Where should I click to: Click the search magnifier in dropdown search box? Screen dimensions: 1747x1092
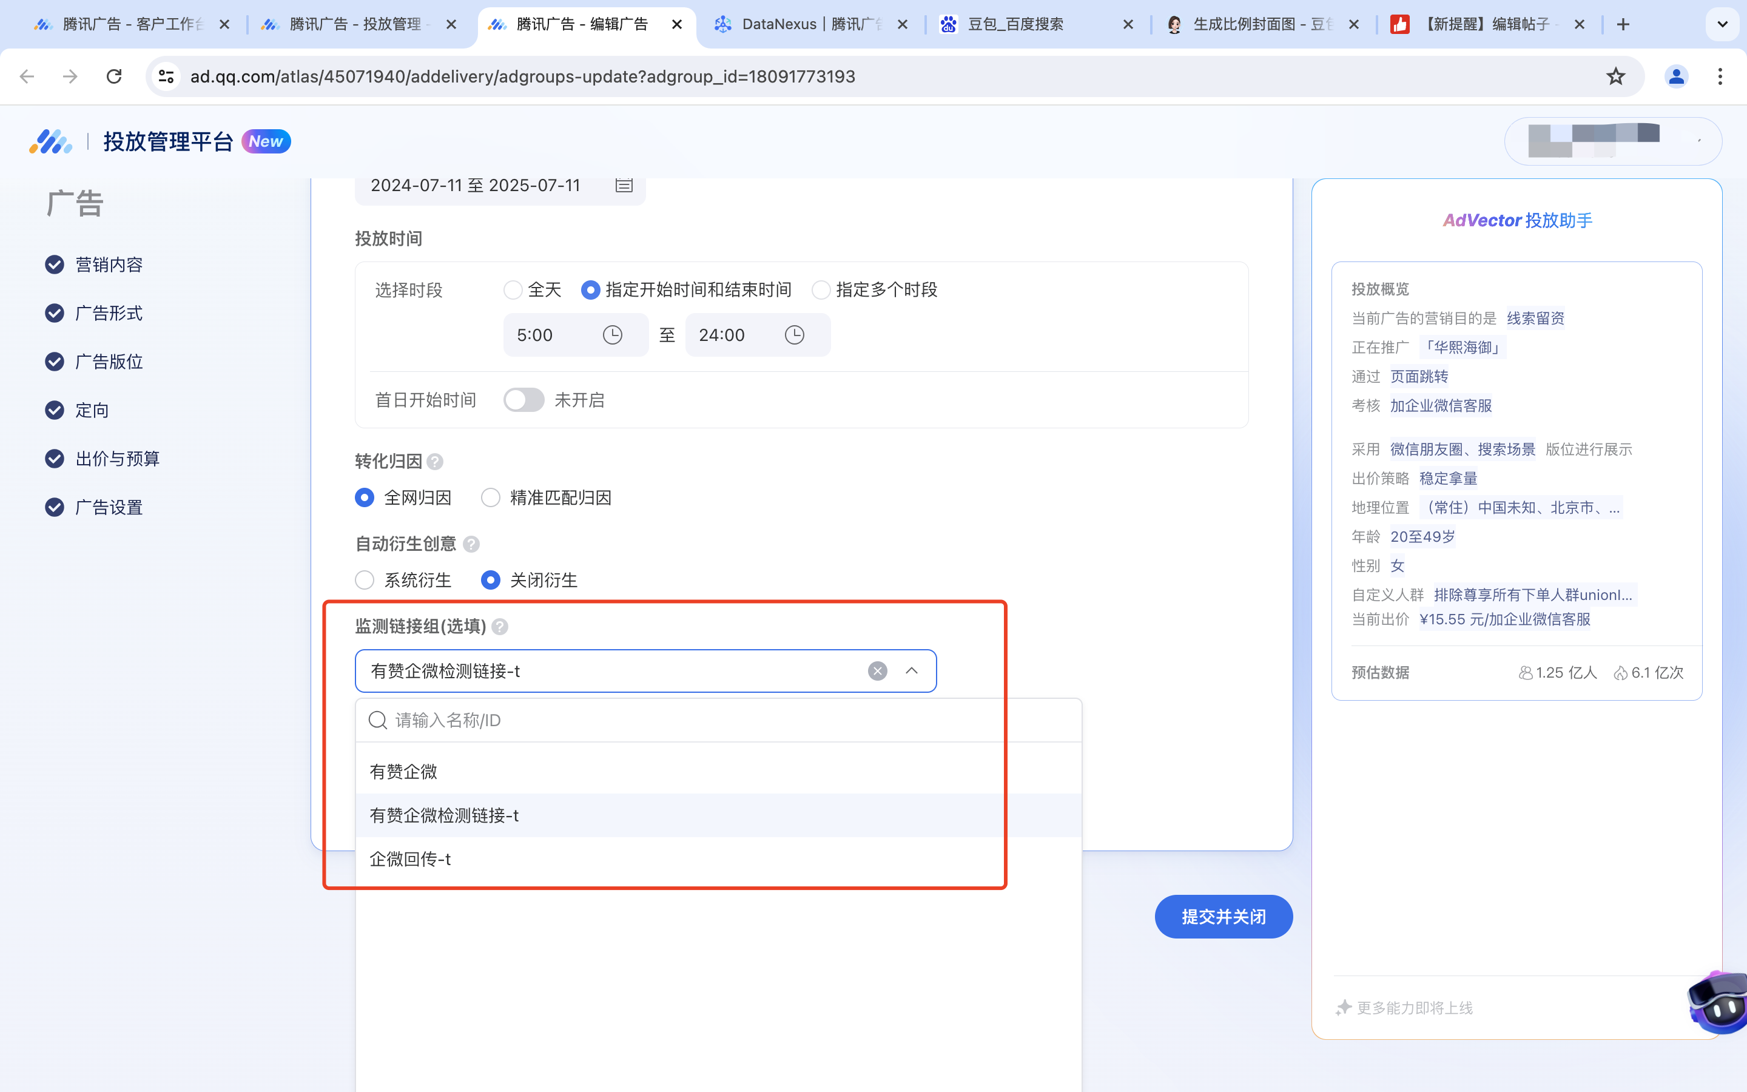[x=377, y=720]
